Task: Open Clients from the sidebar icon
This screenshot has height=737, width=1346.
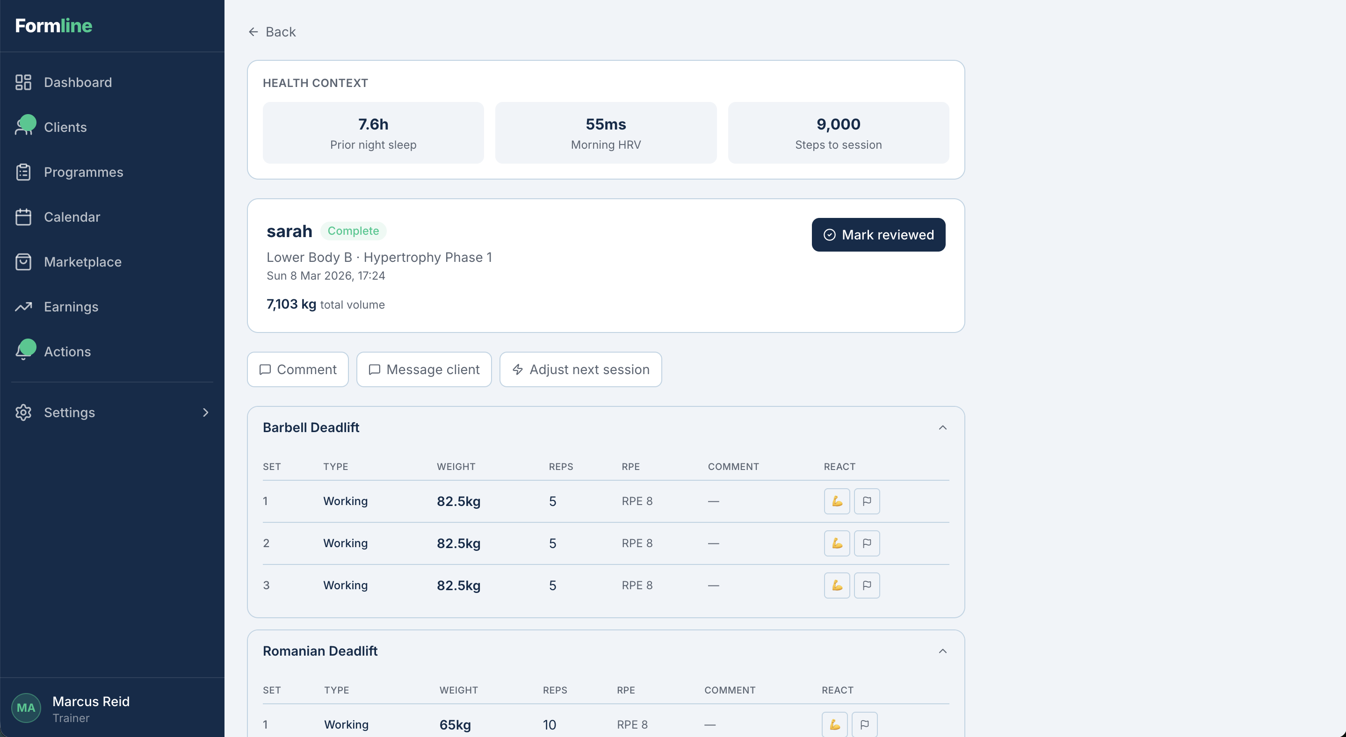Action: (23, 127)
